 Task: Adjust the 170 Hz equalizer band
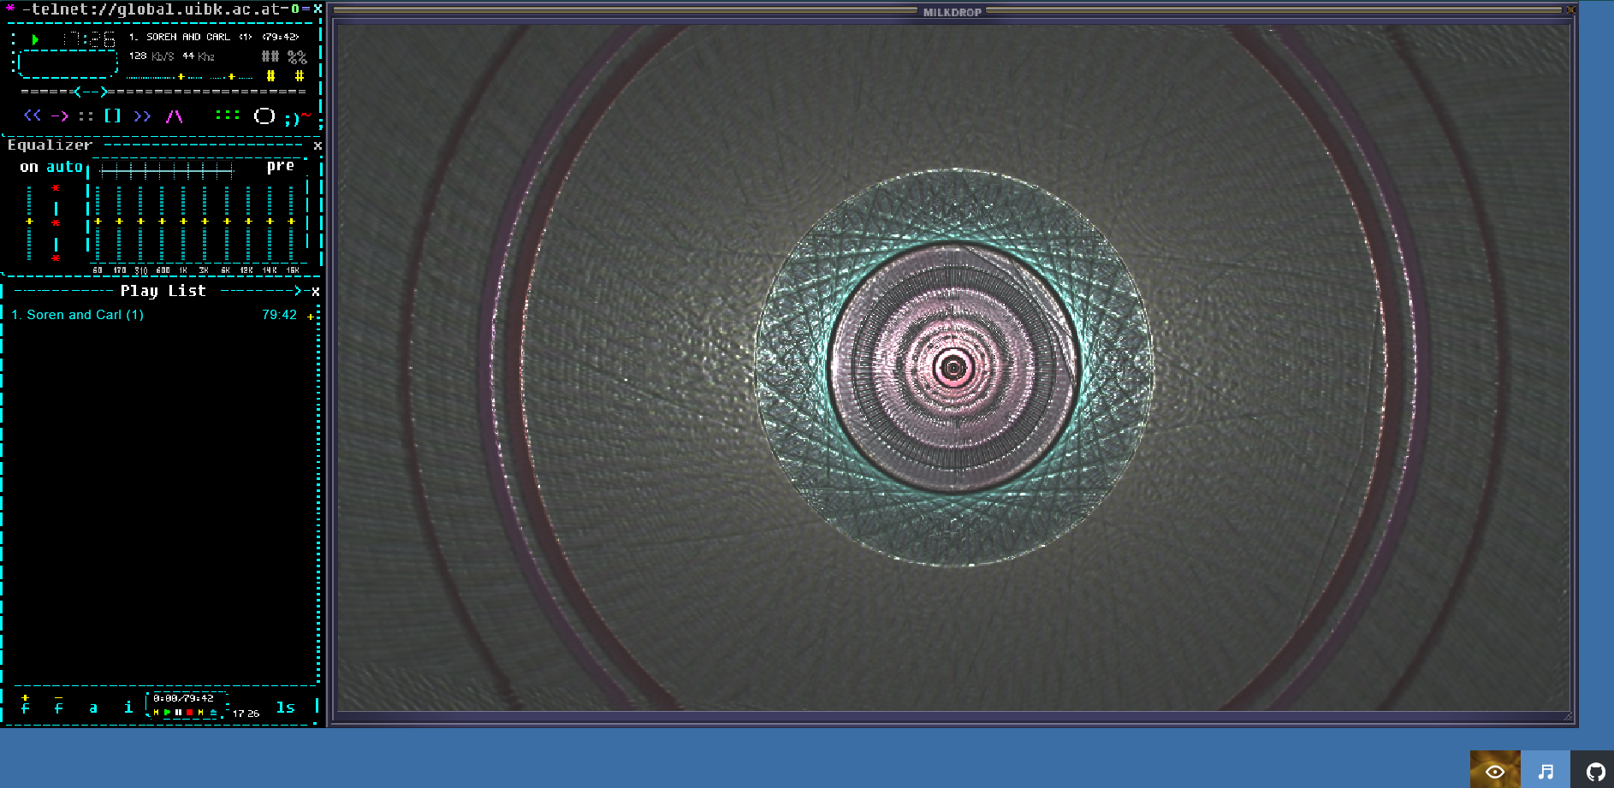pyautogui.click(x=119, y=222)
